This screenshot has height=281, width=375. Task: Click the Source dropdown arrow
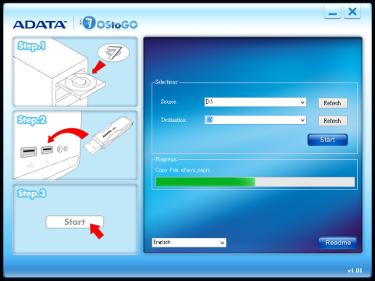[302, 102]
